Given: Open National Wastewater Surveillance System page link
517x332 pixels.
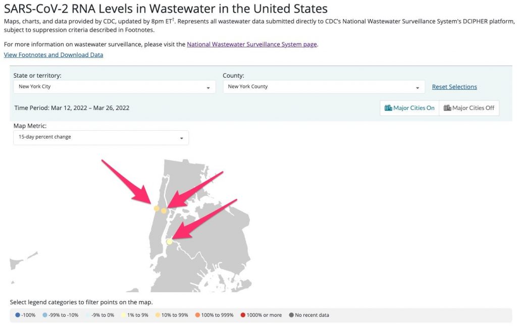Looking at the screenshot, I should pyautogui.click(x=252, y=44).
